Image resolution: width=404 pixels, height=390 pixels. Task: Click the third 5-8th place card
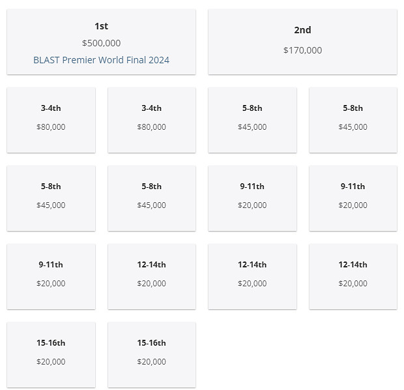pyautogui.click(x=51, y=198)
